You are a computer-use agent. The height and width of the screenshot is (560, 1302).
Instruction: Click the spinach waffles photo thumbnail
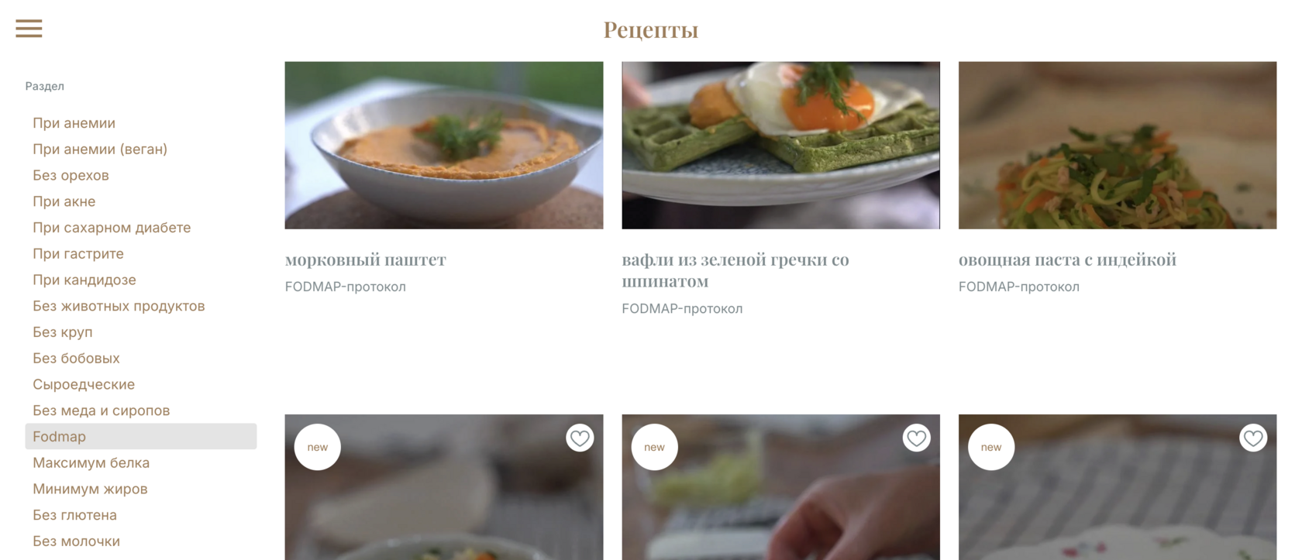780,146
